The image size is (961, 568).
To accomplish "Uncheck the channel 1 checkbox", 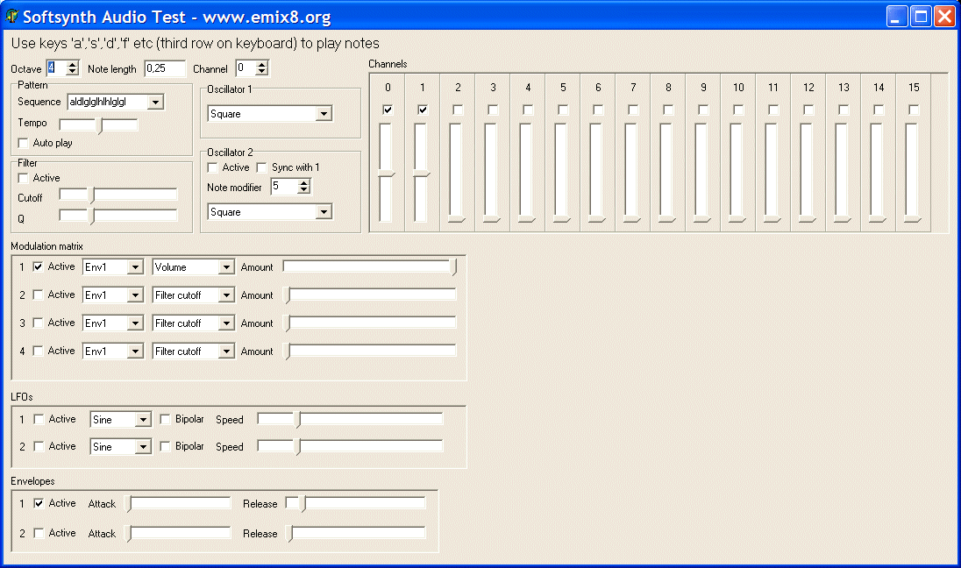I will tap(423, 110).
